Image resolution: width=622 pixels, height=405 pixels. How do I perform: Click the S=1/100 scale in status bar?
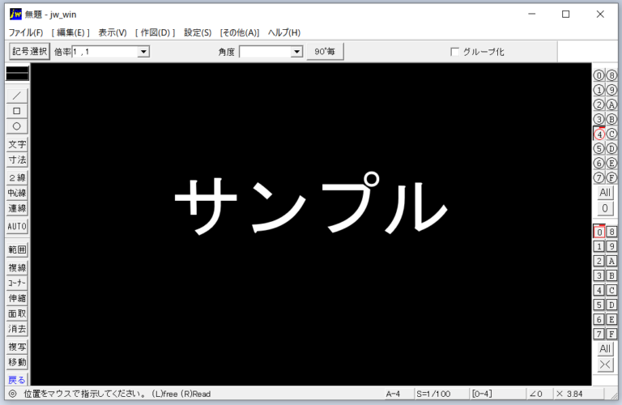436,394
